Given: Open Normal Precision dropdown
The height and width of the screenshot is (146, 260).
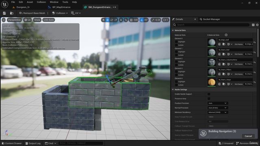Looking at the screenshot, I should (218, 108).
